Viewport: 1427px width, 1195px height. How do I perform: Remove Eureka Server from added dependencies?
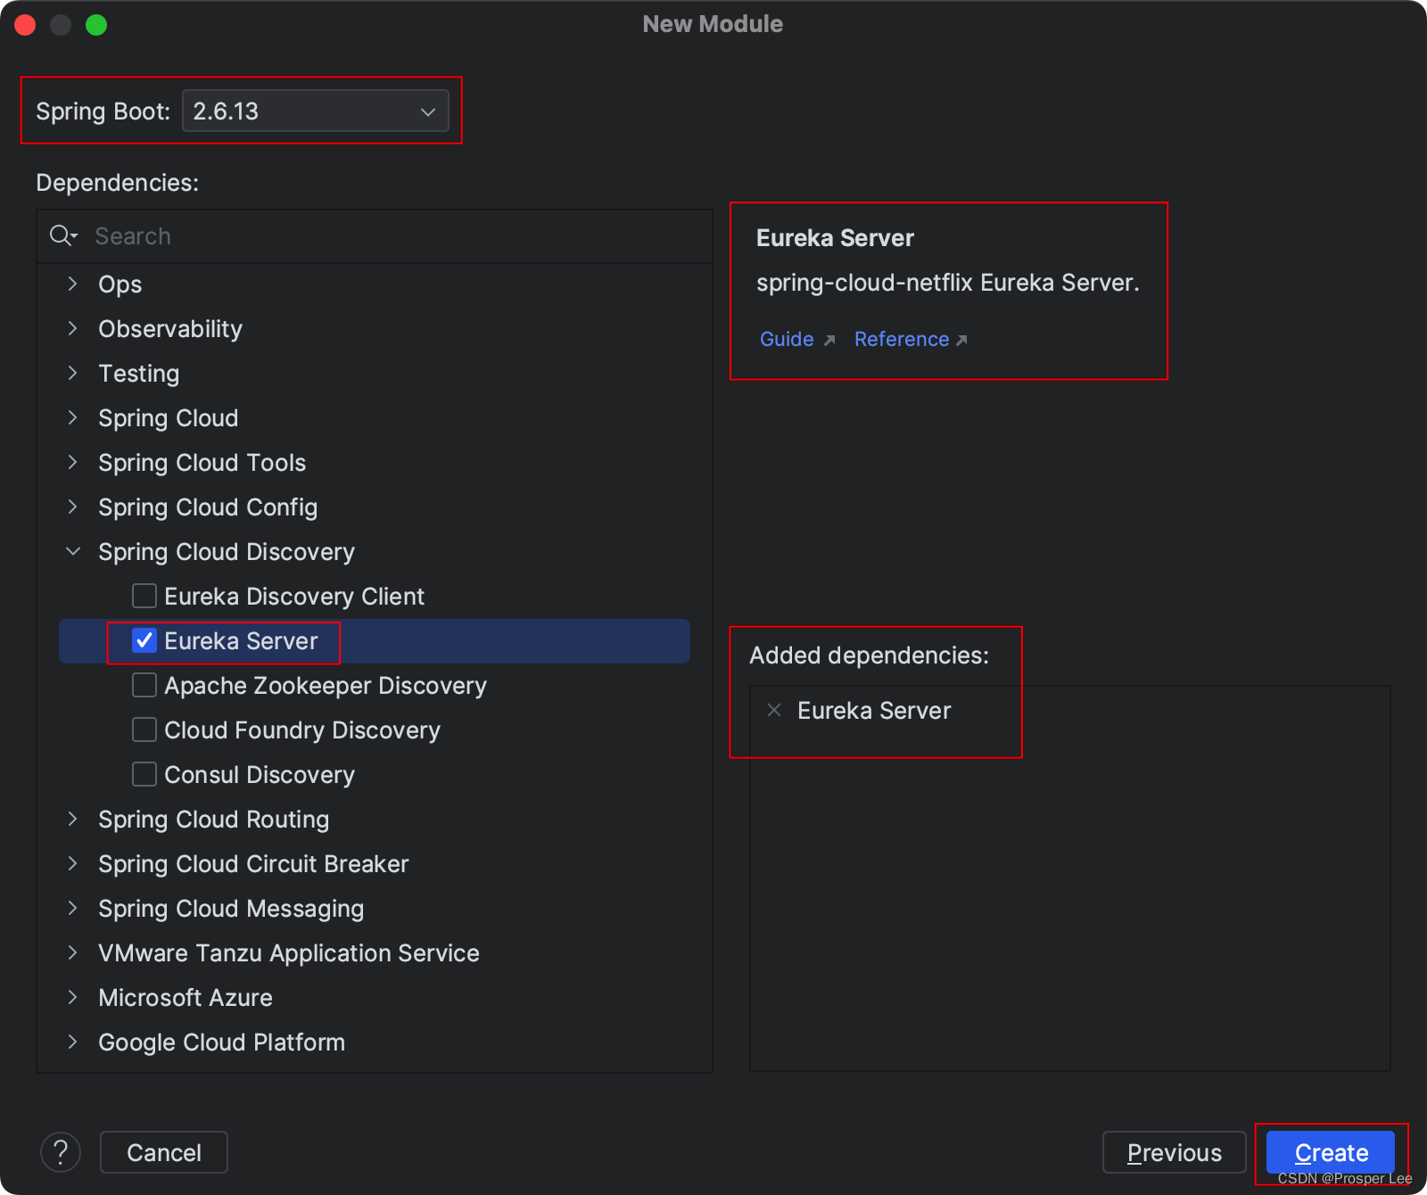coord(774,710)
